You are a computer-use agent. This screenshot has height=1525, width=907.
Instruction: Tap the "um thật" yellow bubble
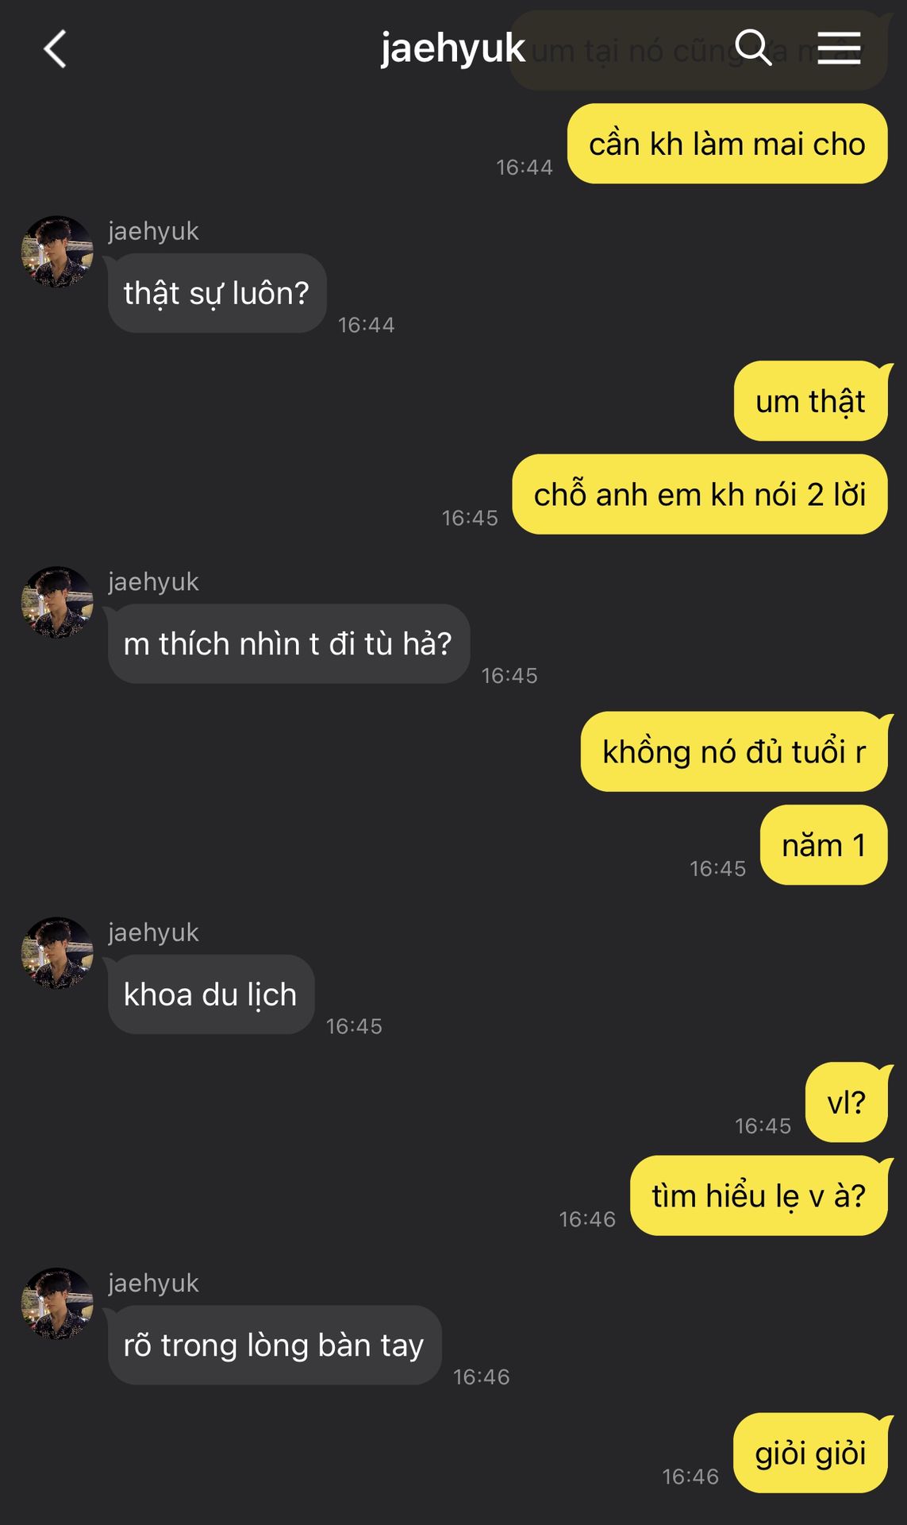810,401
